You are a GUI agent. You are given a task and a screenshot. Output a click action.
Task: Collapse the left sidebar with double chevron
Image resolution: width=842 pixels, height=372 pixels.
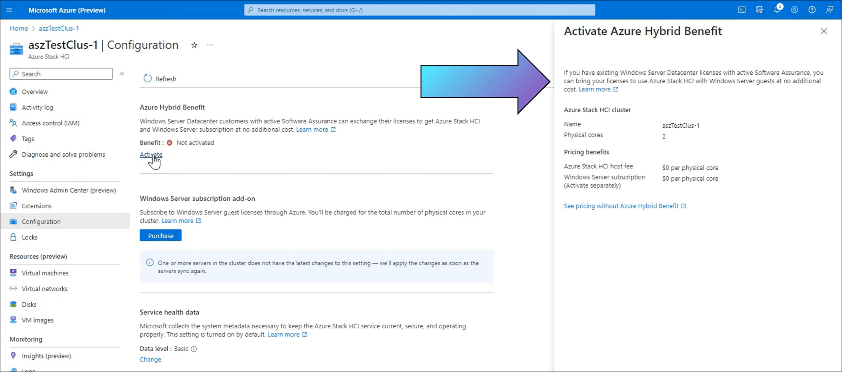[x=122, y=74]
